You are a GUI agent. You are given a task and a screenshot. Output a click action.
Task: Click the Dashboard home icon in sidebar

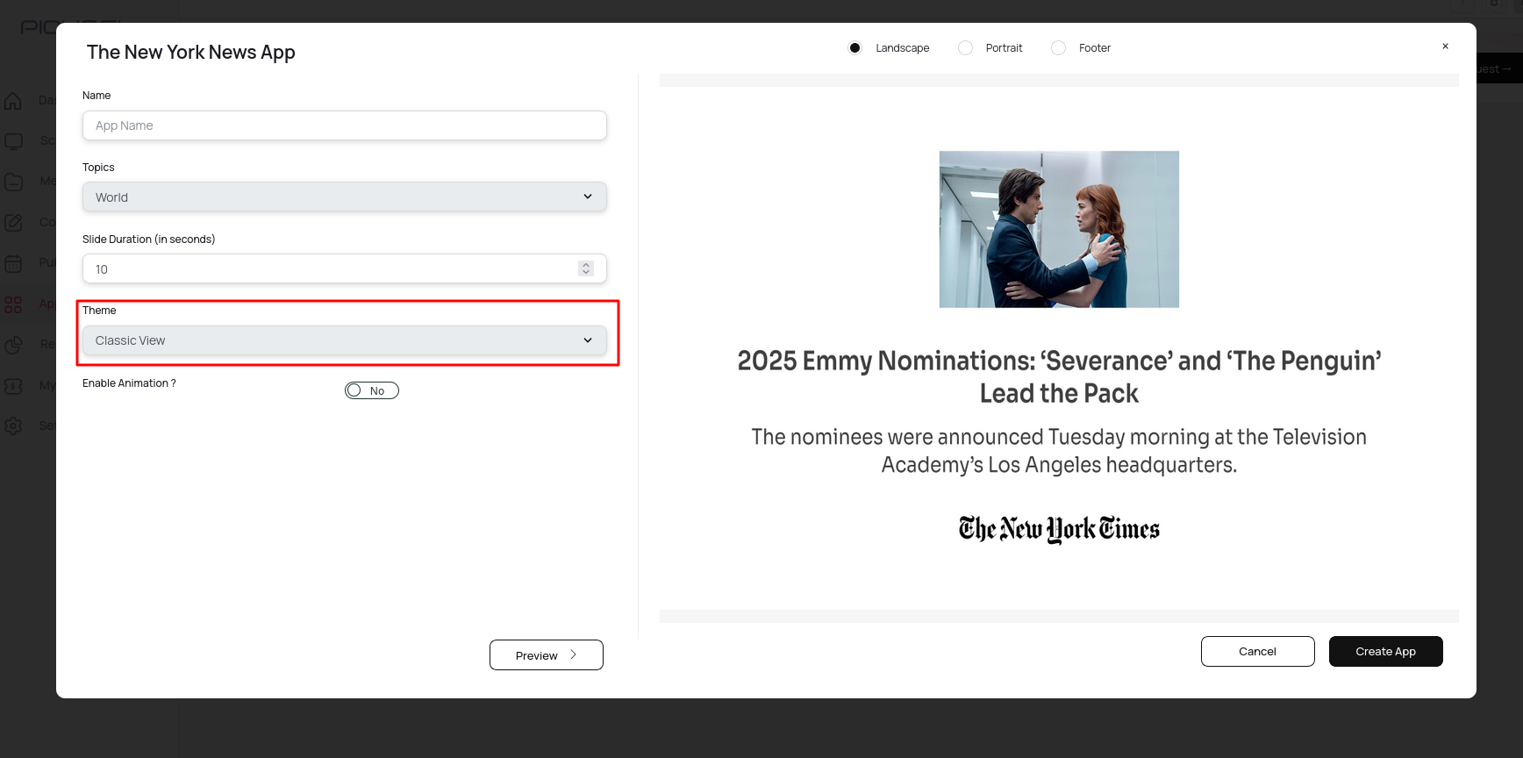(13, 101)
